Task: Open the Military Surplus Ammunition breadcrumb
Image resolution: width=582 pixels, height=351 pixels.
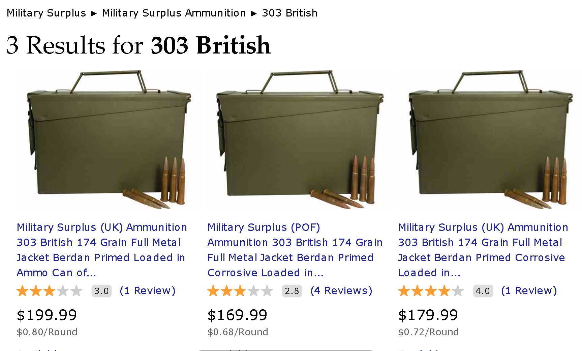Action: (174, 13)
